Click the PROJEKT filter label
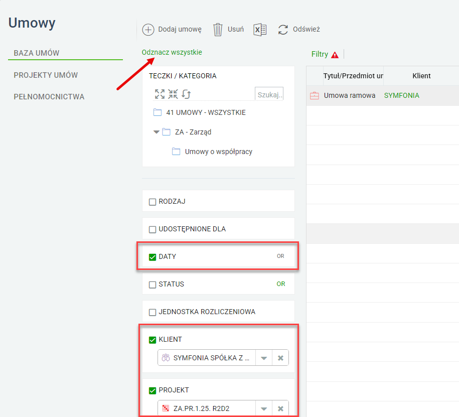The height and width of the screenshot is (417, 459). tap(174, 390)
